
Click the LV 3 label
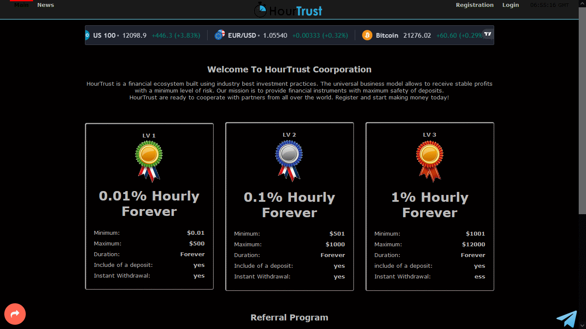(429, 135)
